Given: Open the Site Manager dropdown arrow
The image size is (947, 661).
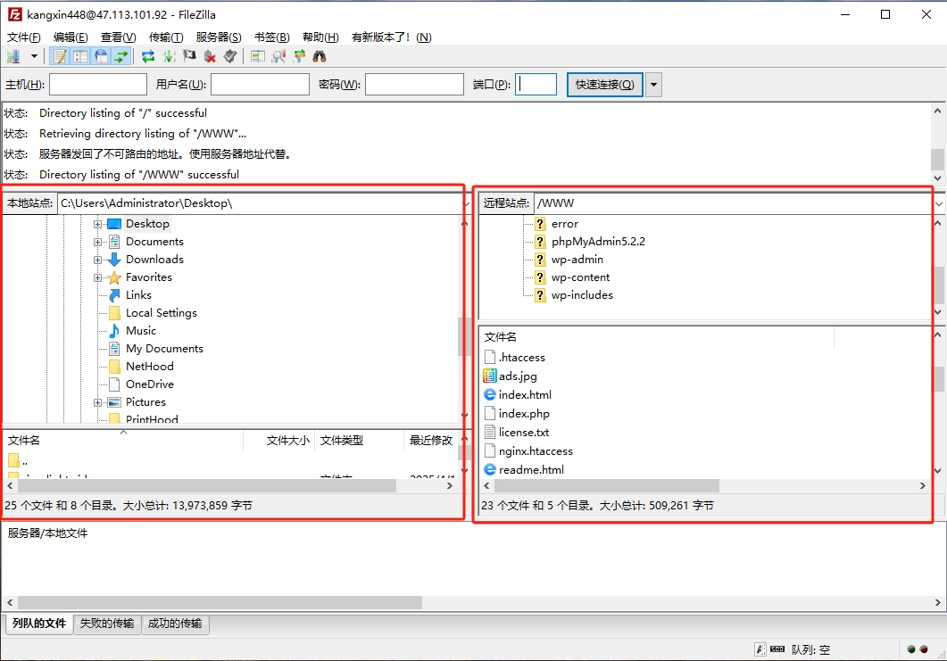Looking at the screenshot, I should click(x=35, y=57).
